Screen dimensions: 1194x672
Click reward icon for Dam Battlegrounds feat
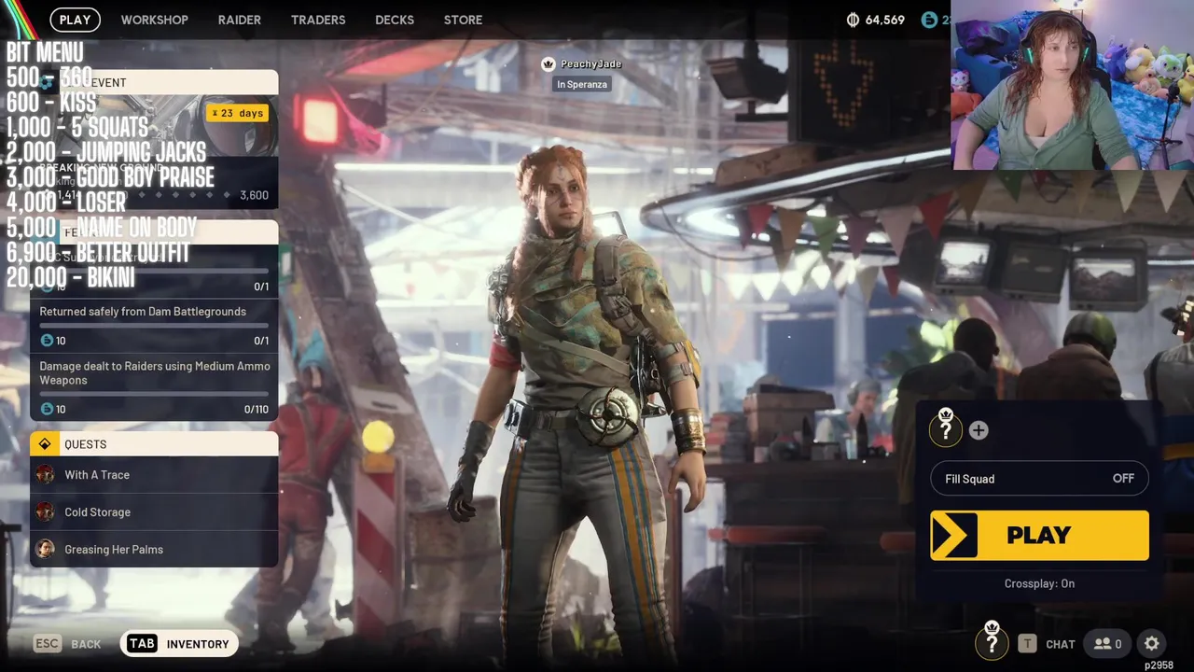point(47,341)
